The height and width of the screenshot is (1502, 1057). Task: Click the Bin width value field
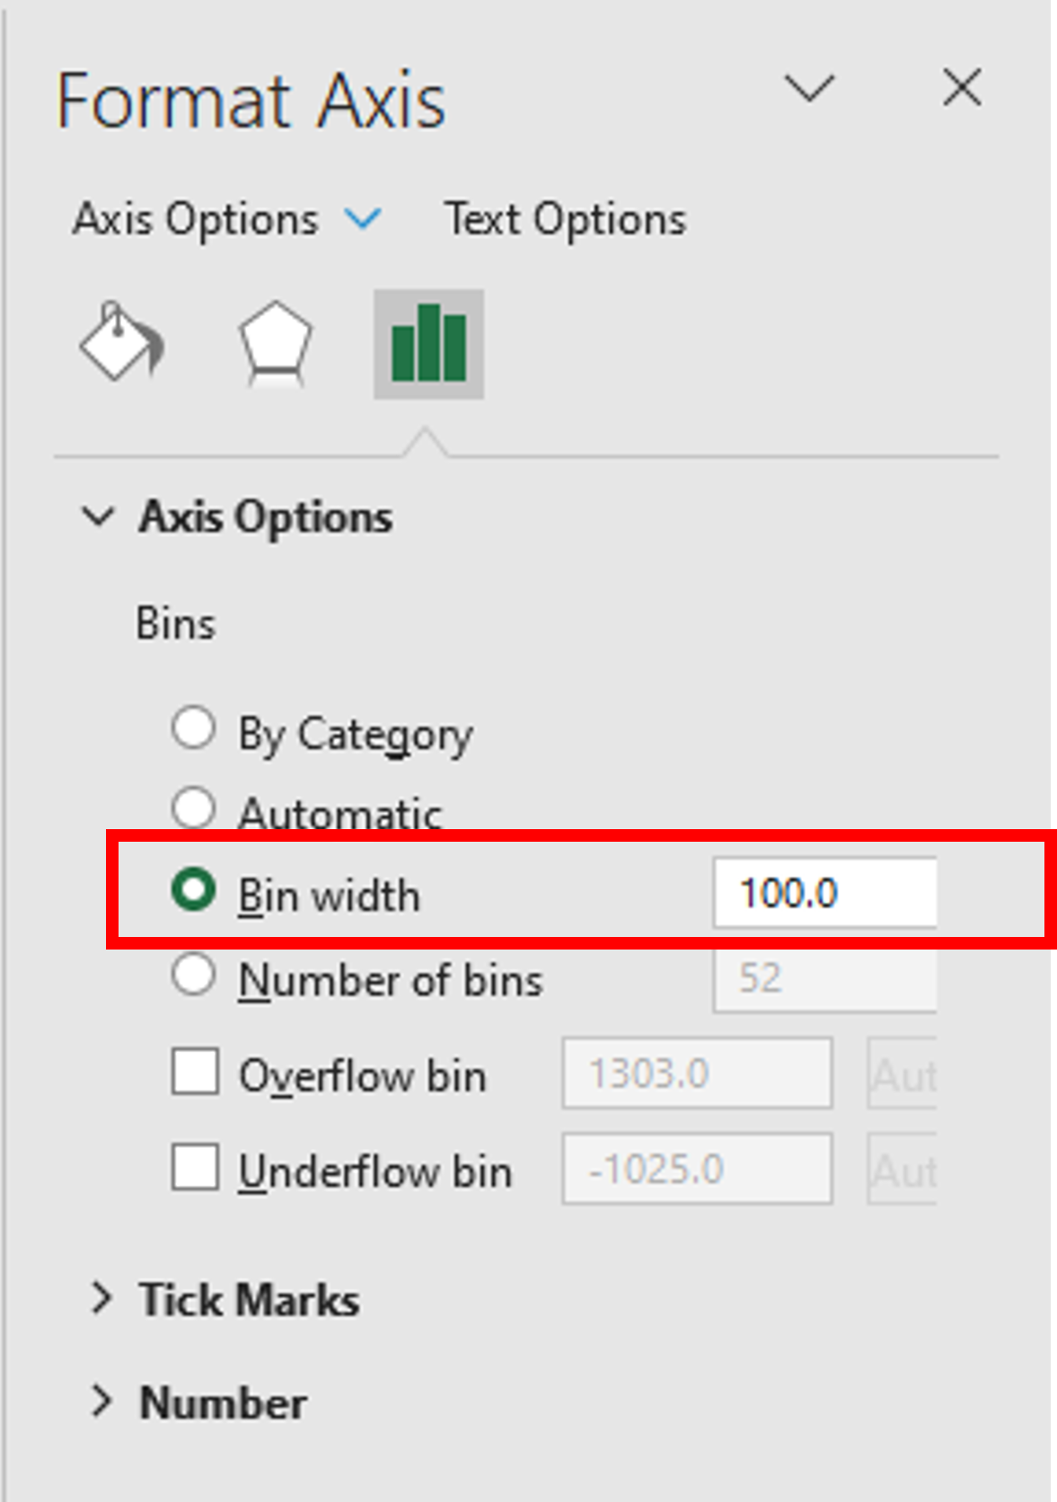tap(824, 893)
